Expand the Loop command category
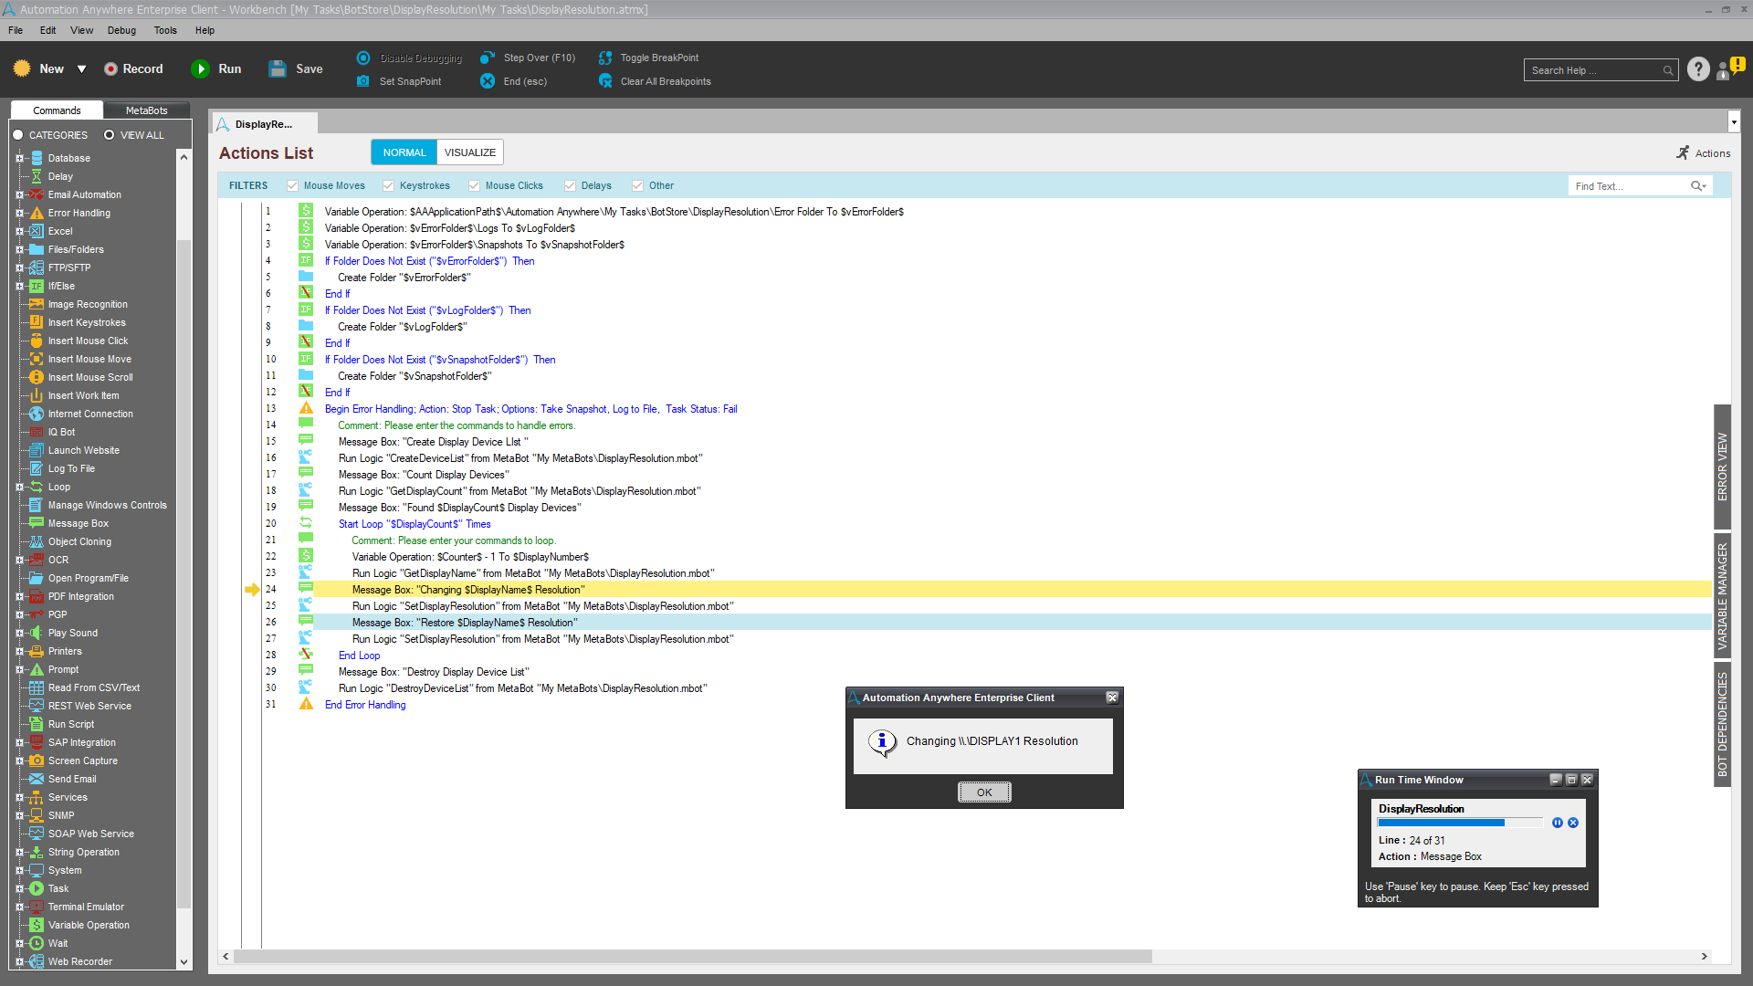 coord(19,488)
